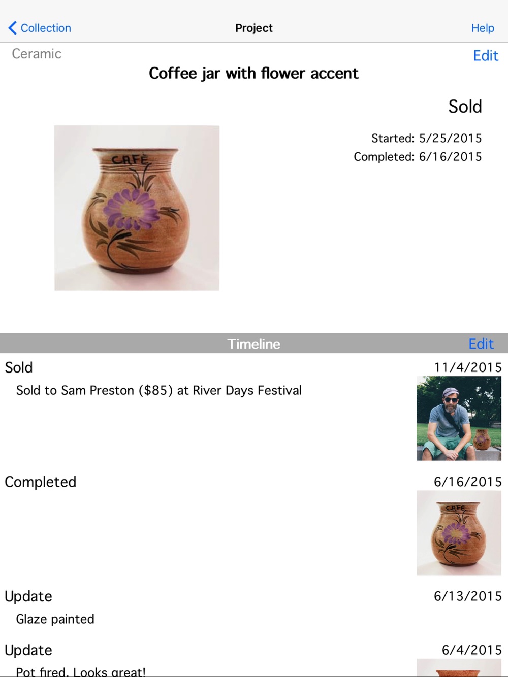Viewport: 508px width, 677px height.
Task: Open the Help link
Action: pyautogui.click(x=482, y=28)
